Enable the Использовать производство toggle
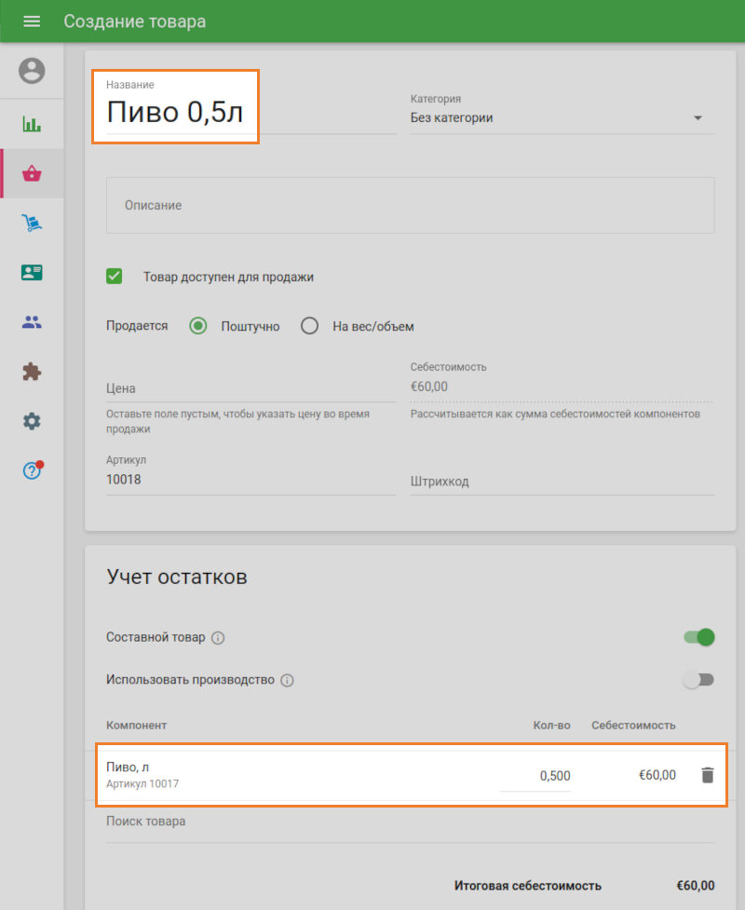Screen dimensions: 745x910 (698, 680)
